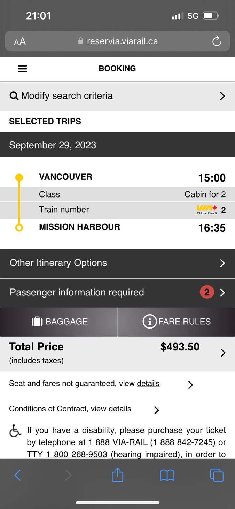Open Safari bookmarks icon
Image resolution: width=235 pixels, height=509 pixels.
click(x=167, y=475)
